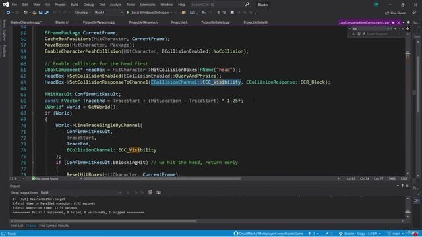Open the Edit menu
This screenshot has height=237, width=422.
[x=25, y=5]
